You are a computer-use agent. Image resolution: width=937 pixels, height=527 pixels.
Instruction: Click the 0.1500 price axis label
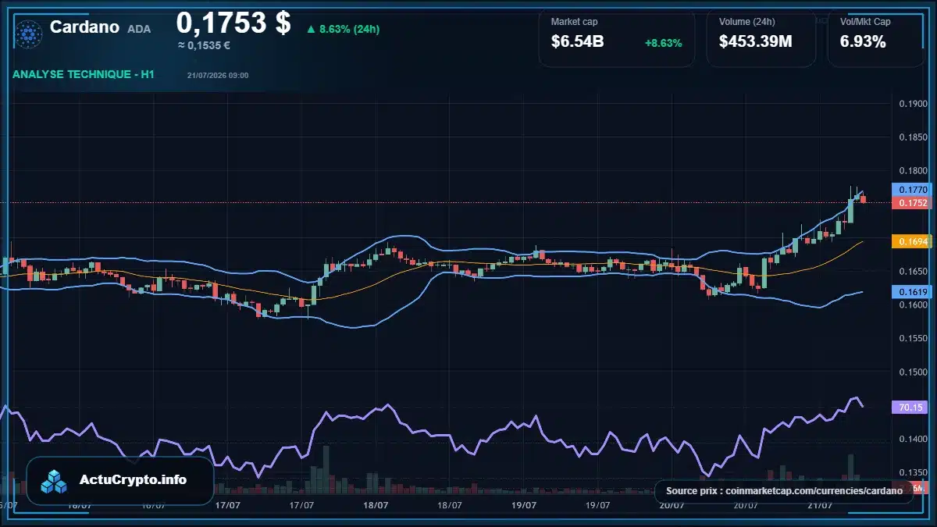913,372
